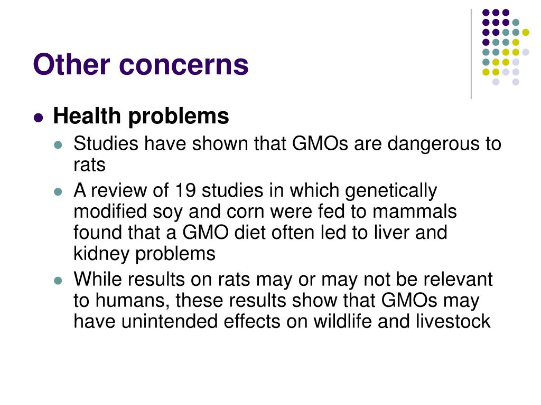The width and height of the screenshot is (541, 405).
Task: Click the yellow dot at the dot grid's right edge
Action: coord(526,32)
